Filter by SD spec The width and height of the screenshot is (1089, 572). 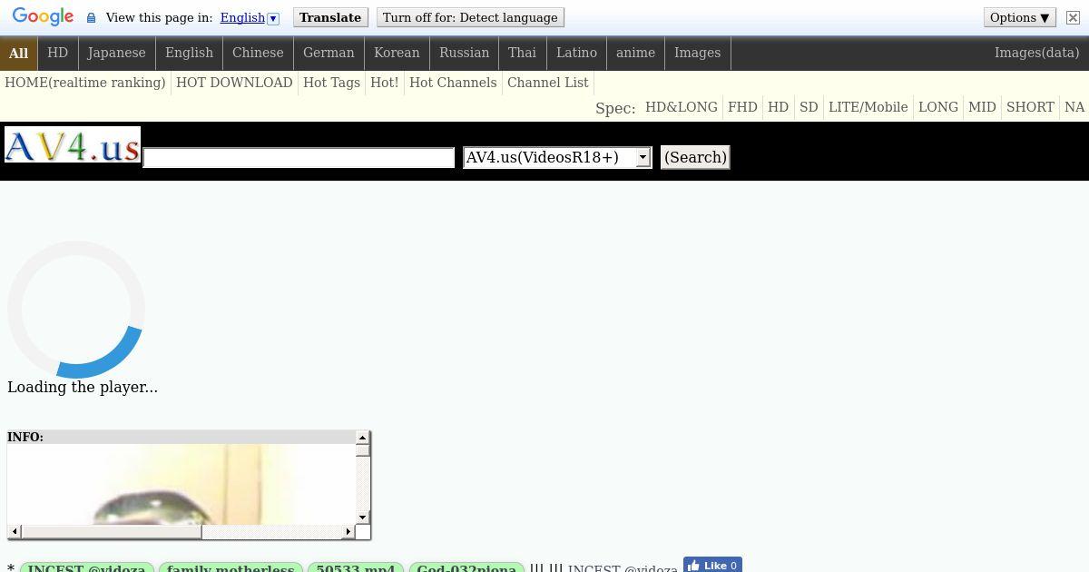pyautogui.click(x=809, y=107)
